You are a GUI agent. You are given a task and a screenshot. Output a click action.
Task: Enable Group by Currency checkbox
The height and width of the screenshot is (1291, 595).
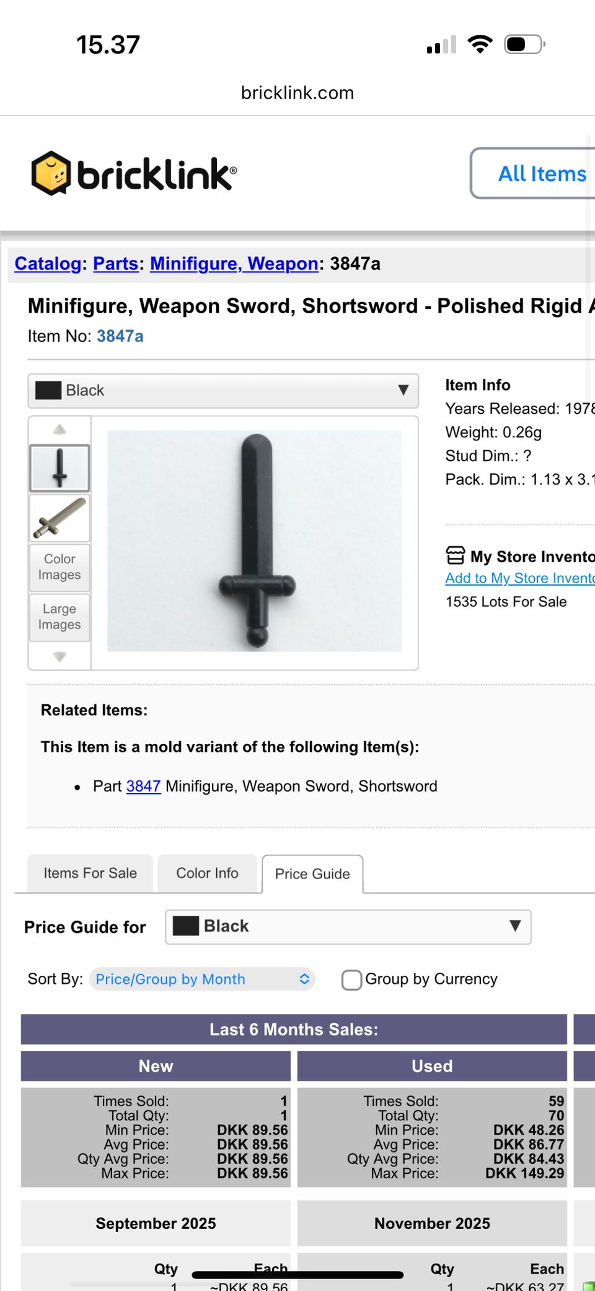tap(351, 980)
